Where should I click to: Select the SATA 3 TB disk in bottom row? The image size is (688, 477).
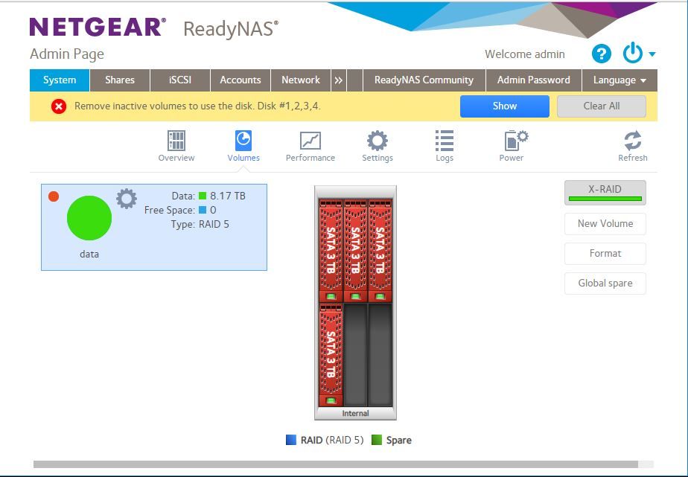point(331,355)
